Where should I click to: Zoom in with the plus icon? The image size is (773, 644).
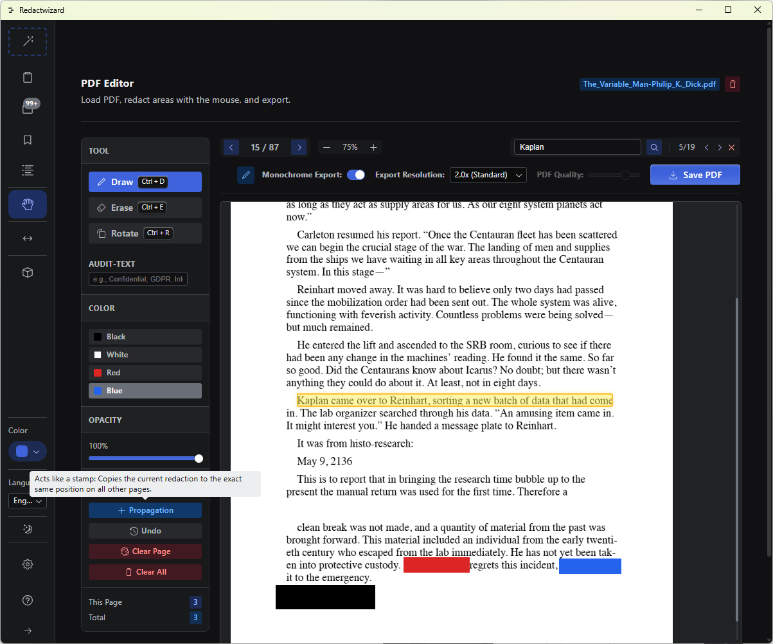click(373, 147)
